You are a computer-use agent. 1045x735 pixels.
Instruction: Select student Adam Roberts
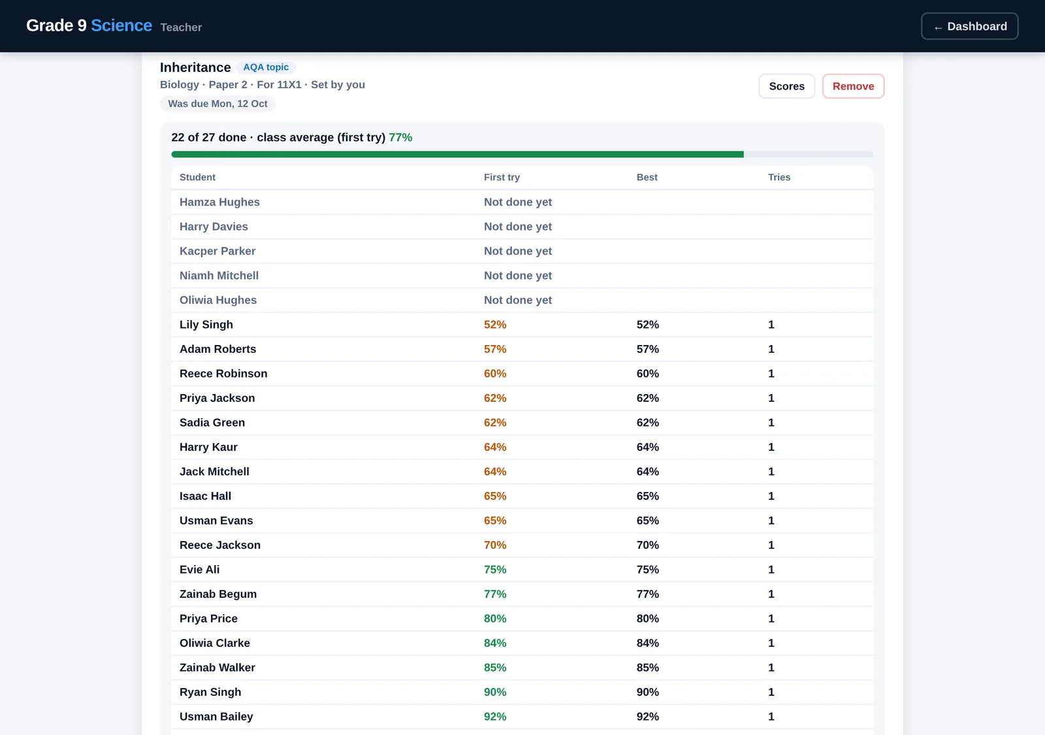pos(217,350)
